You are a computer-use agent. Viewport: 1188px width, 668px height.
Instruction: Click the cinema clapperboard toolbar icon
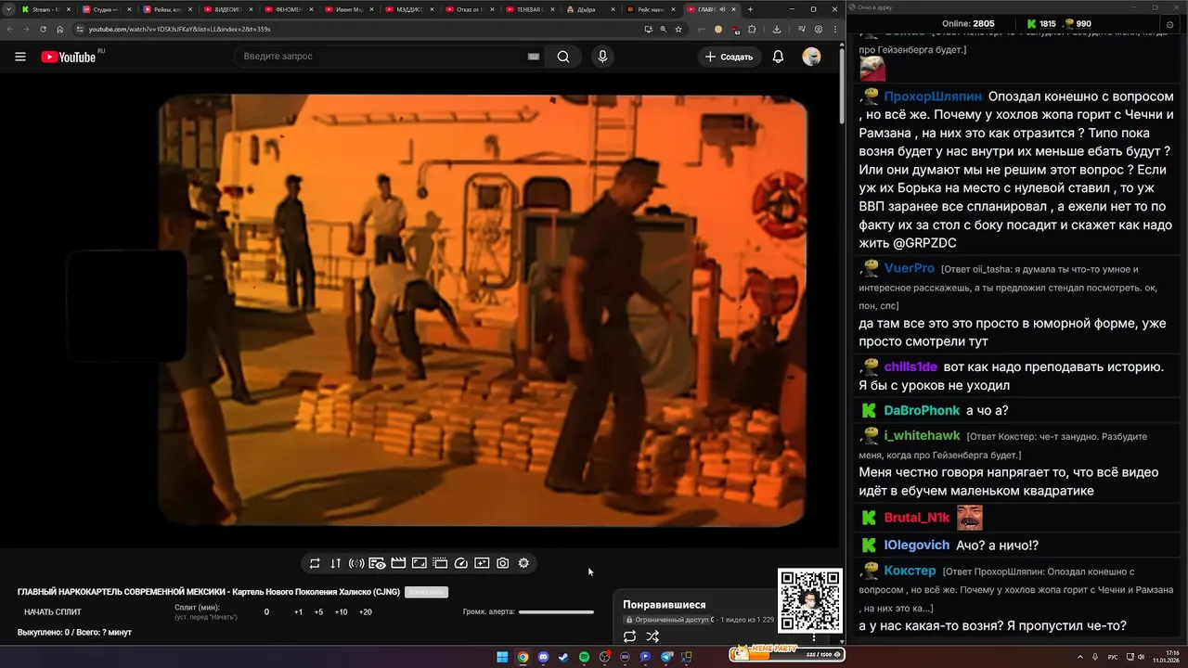point(398,563)
